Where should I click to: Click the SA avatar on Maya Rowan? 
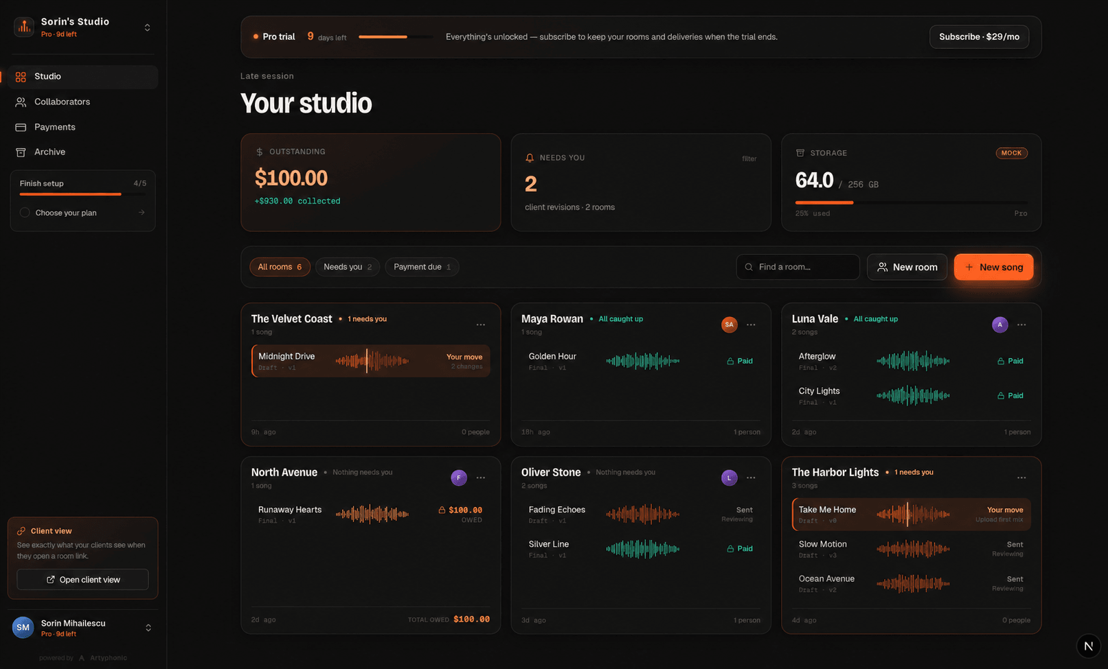pyautogui.click(x=730, y=325)
